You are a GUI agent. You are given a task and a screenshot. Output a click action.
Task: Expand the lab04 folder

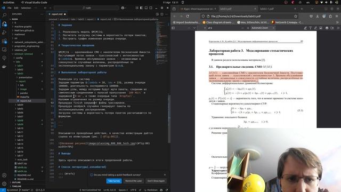(x=20, y=105)
